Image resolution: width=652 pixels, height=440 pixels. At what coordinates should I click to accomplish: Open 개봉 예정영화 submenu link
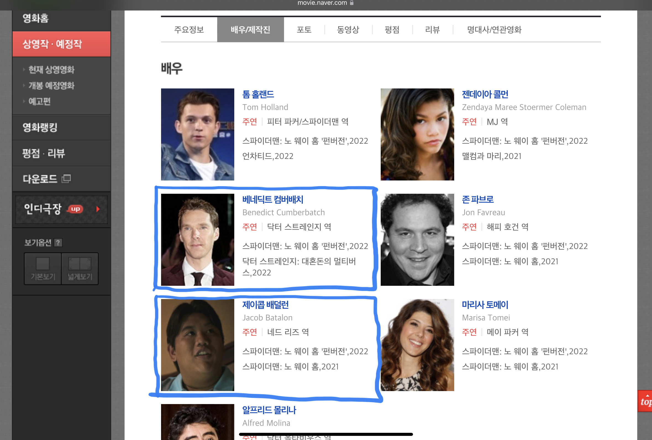pyautogui.click(x=51, y=86)
